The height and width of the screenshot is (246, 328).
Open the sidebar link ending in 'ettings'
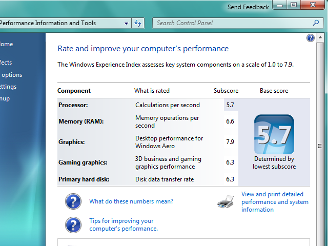pyautogui.click(x=8, y=87)
